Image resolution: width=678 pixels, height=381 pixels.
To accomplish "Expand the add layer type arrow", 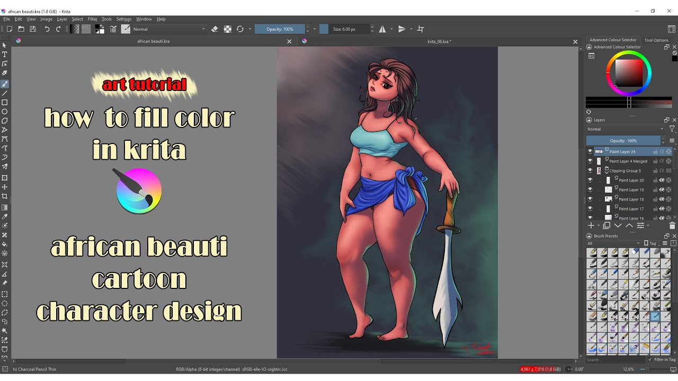I will 599,226.
